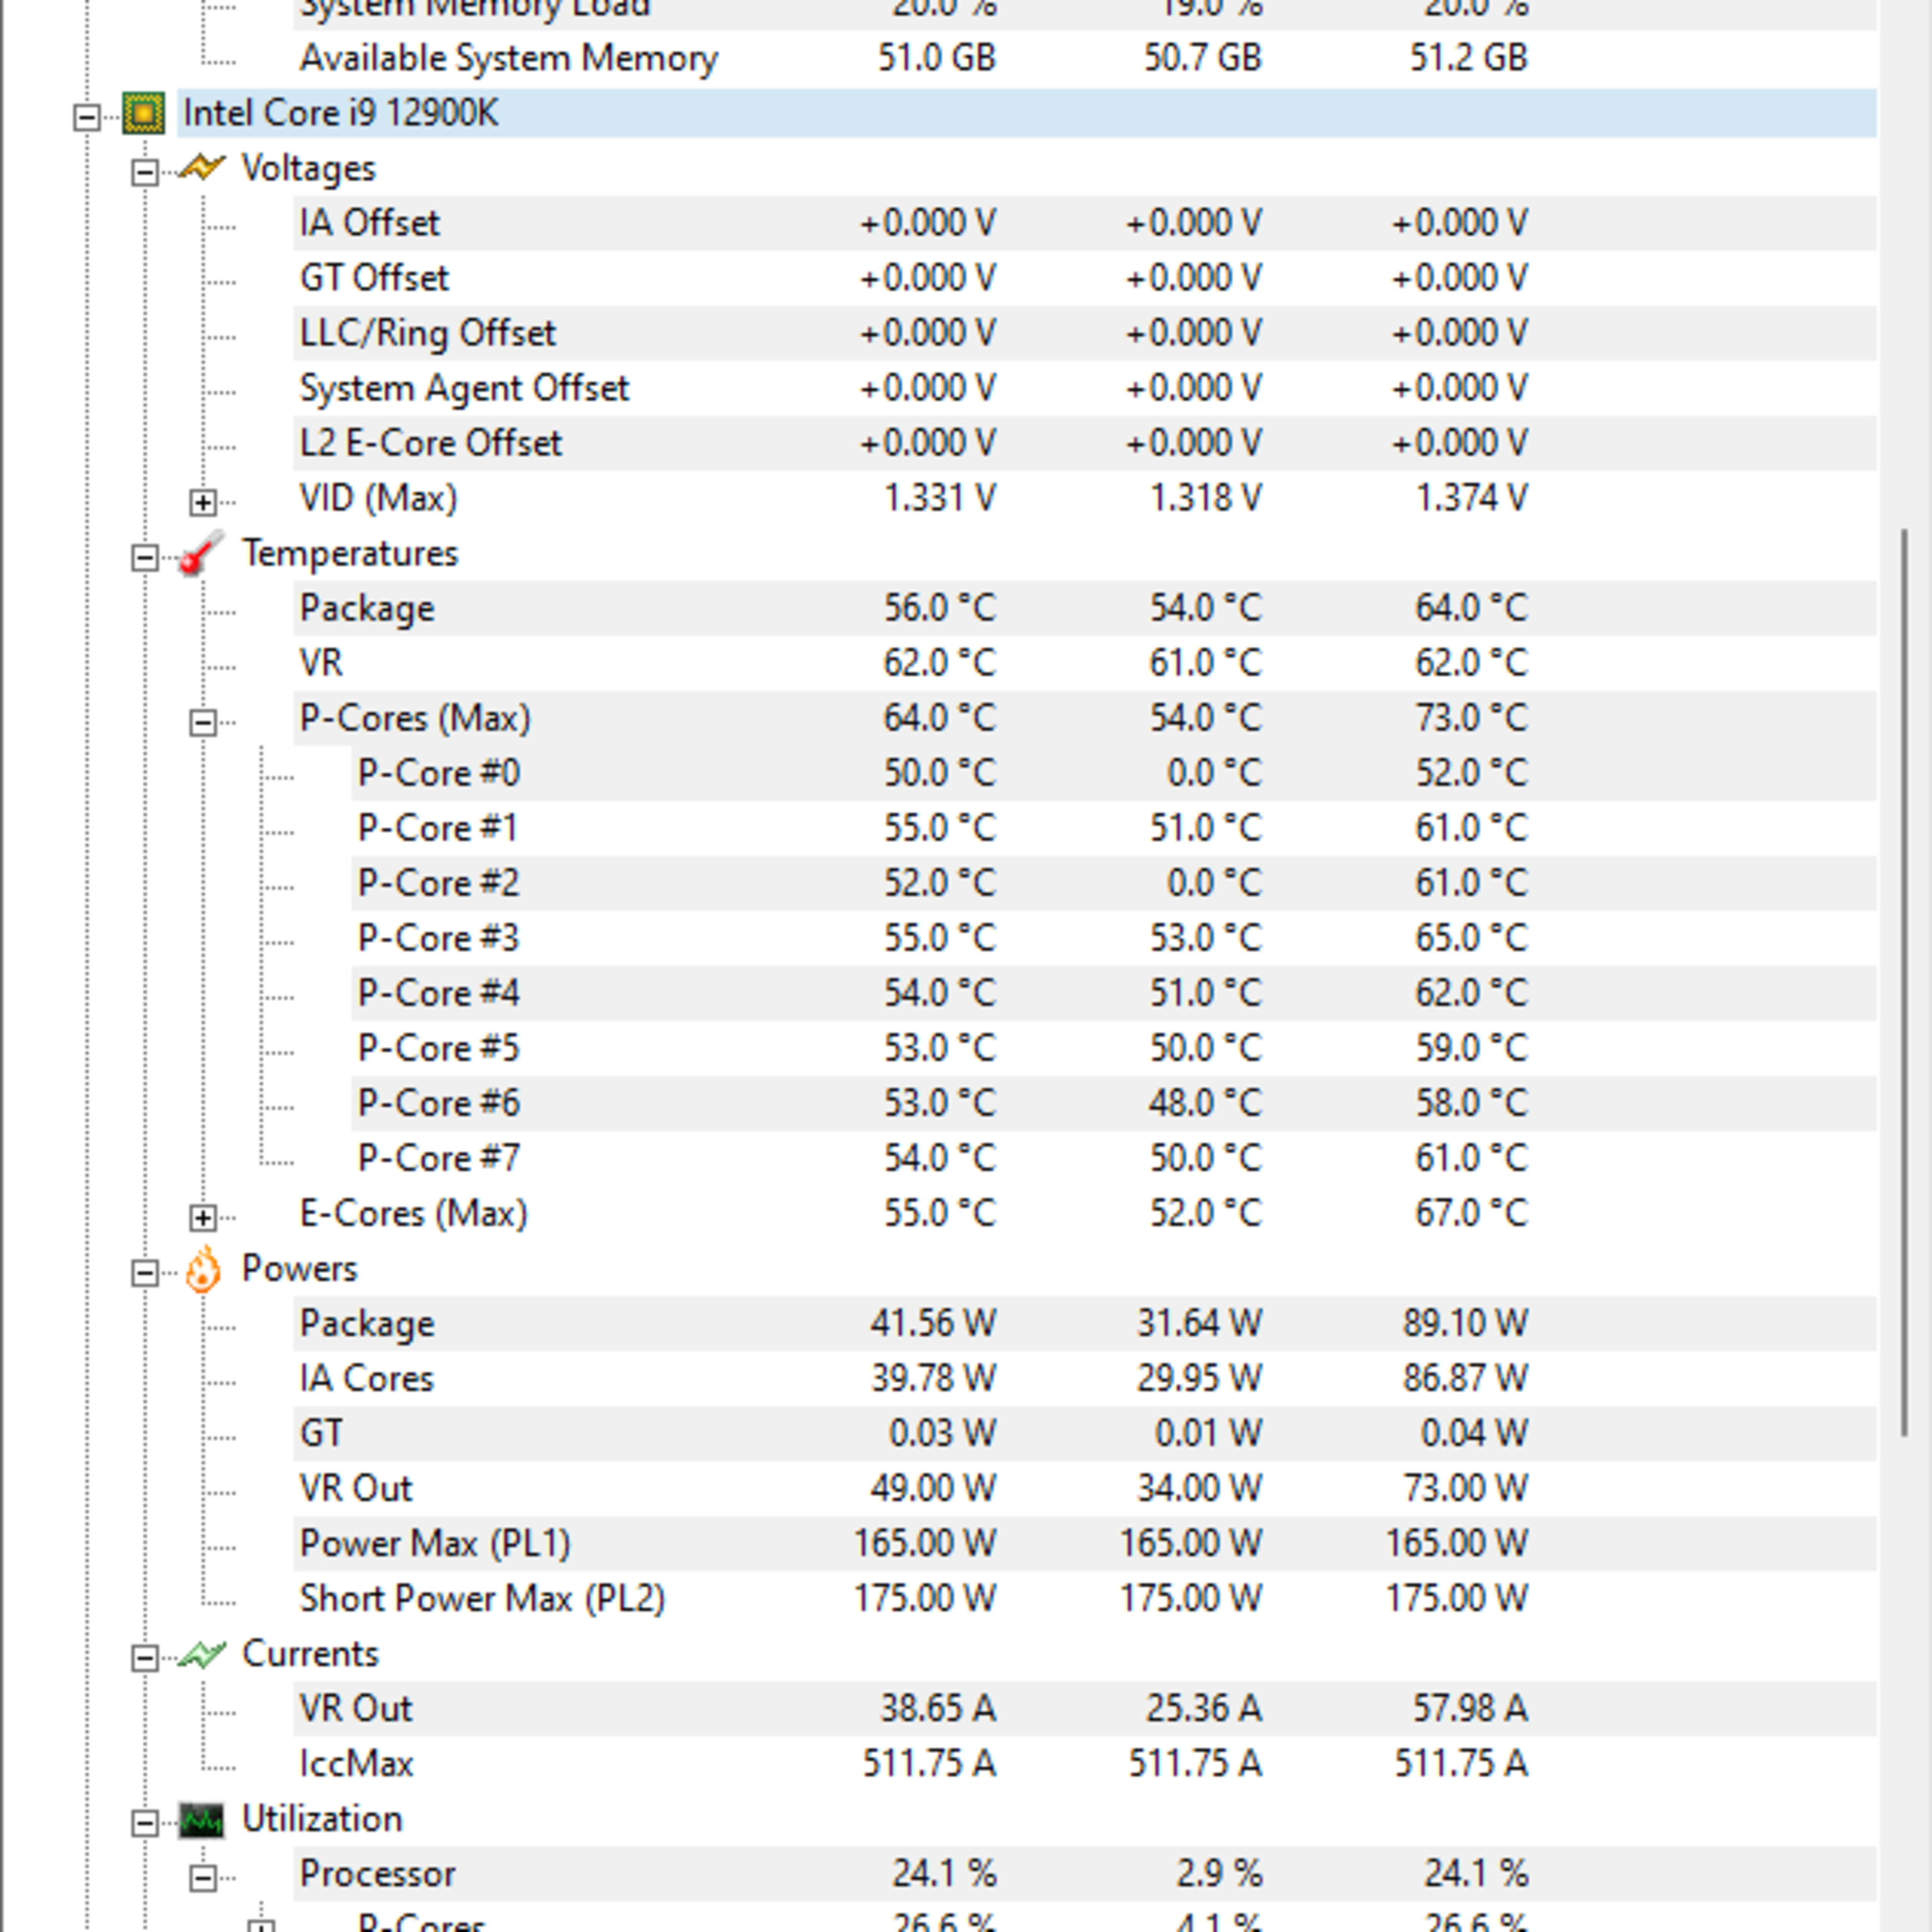The width and height of the screenshot is (1932, 1932).
Task: Collapse the Powers section
Action: point(145,1273)
